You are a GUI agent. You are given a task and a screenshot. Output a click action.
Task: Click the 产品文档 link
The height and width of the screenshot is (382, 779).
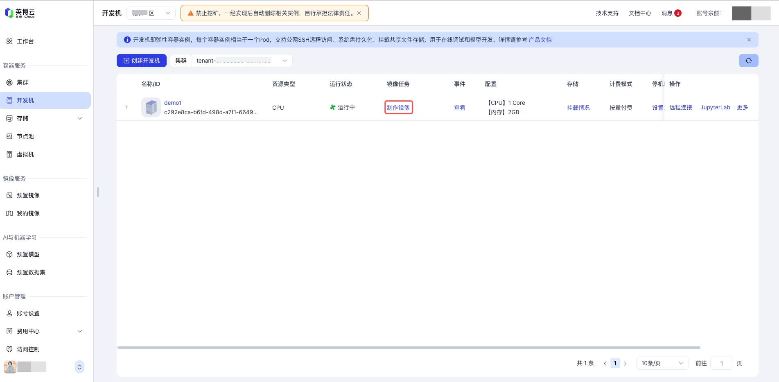[x=540, y=40]
